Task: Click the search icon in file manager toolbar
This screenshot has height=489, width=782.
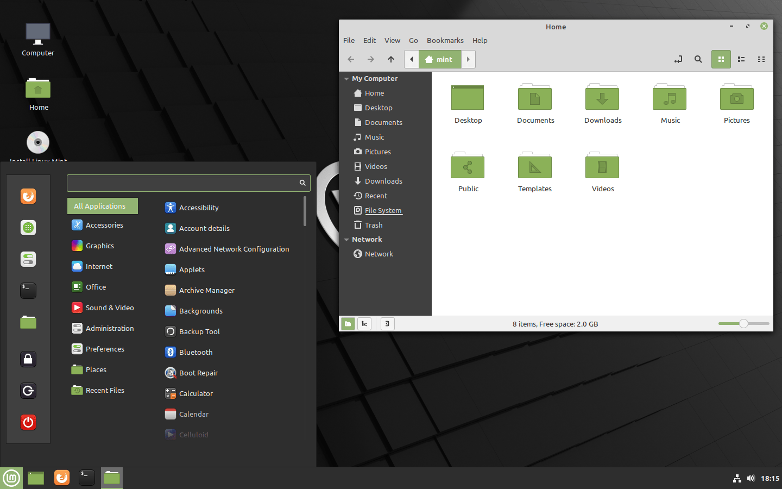Action: click(698, 59)
